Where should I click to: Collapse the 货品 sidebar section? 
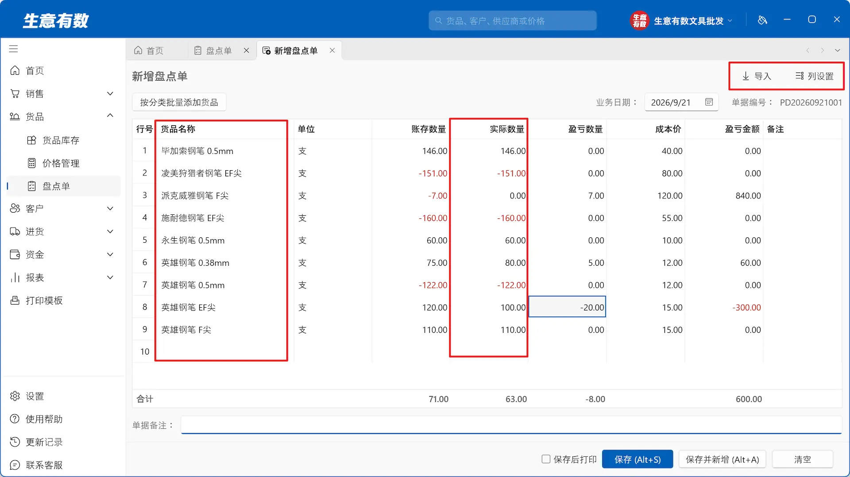pos(110,116)
